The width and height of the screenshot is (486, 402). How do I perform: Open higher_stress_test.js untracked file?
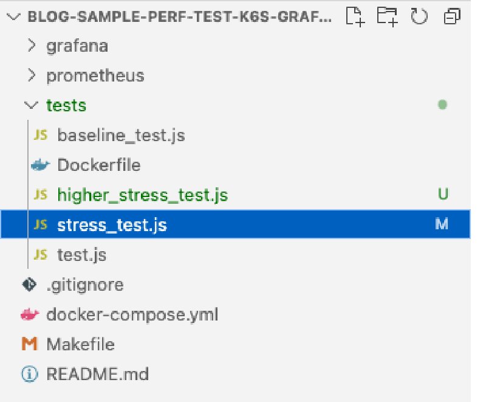coord(143,195)
